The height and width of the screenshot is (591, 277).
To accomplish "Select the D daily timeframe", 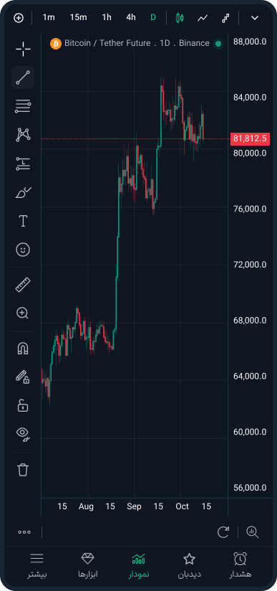I will pos(153,17).
